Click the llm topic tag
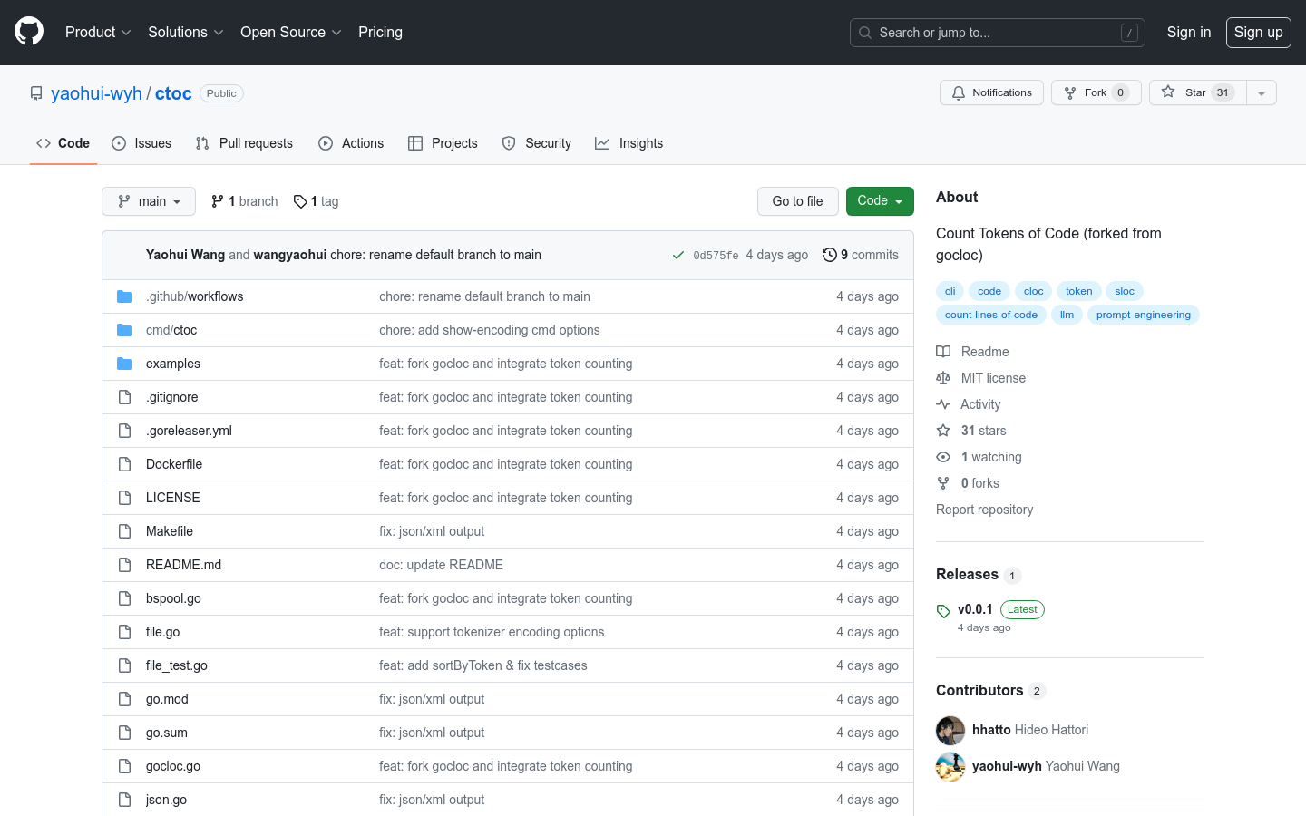The height and width of the screenshot is (816, 1306). (1067, 315)
